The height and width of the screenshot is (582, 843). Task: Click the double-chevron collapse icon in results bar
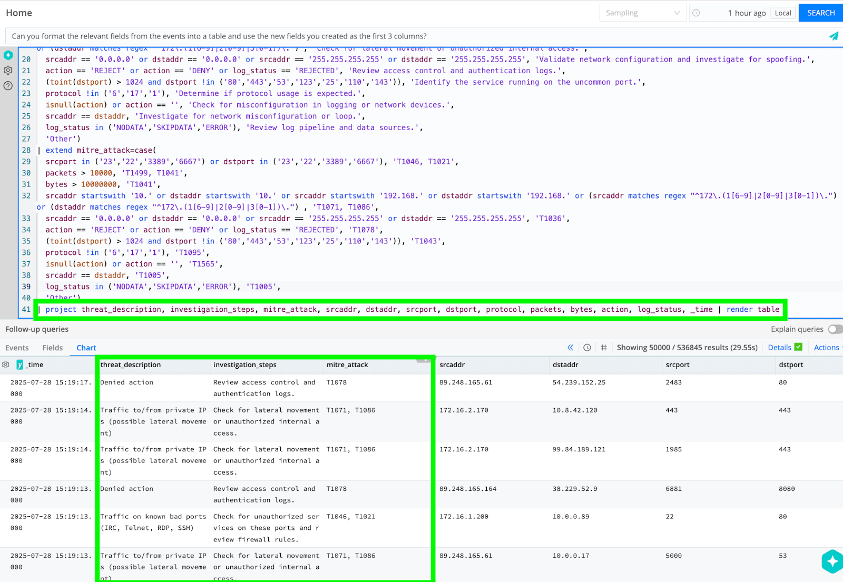tap(570, 348)
